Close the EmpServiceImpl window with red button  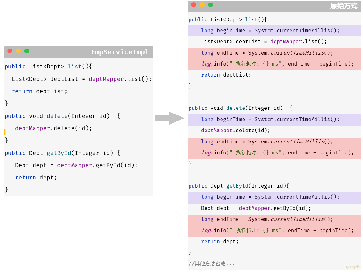(x=10, y=51)
